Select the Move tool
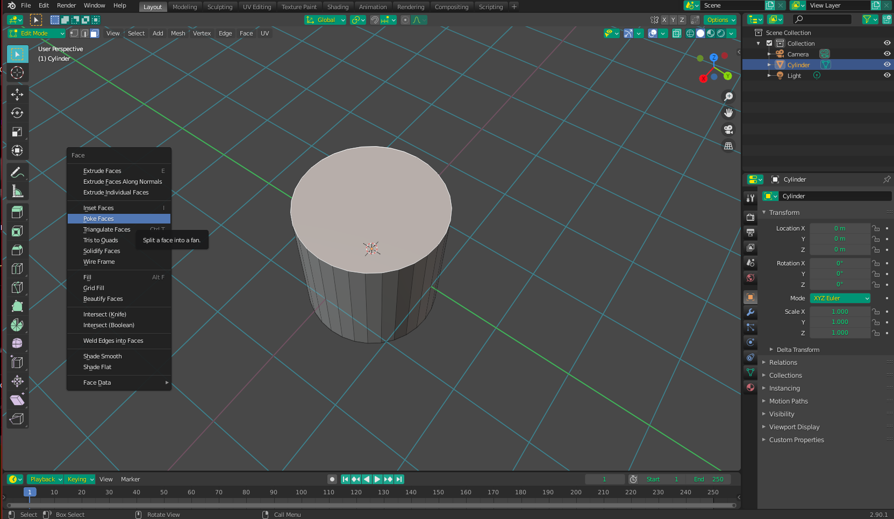 point(17,95)
